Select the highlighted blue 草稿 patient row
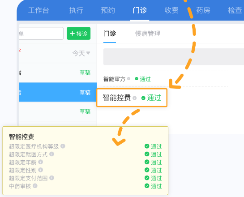Screen dimensions: 244x197 58,92
